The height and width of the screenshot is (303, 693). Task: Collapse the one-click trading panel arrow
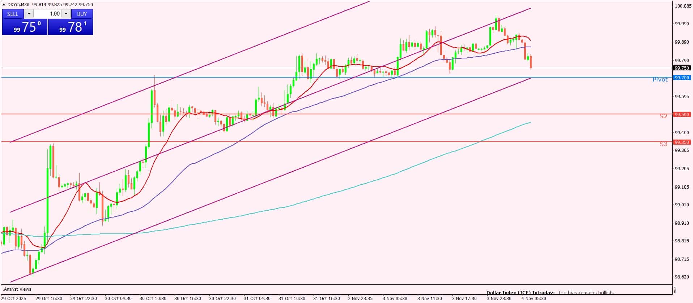click(x=4, y=5)
